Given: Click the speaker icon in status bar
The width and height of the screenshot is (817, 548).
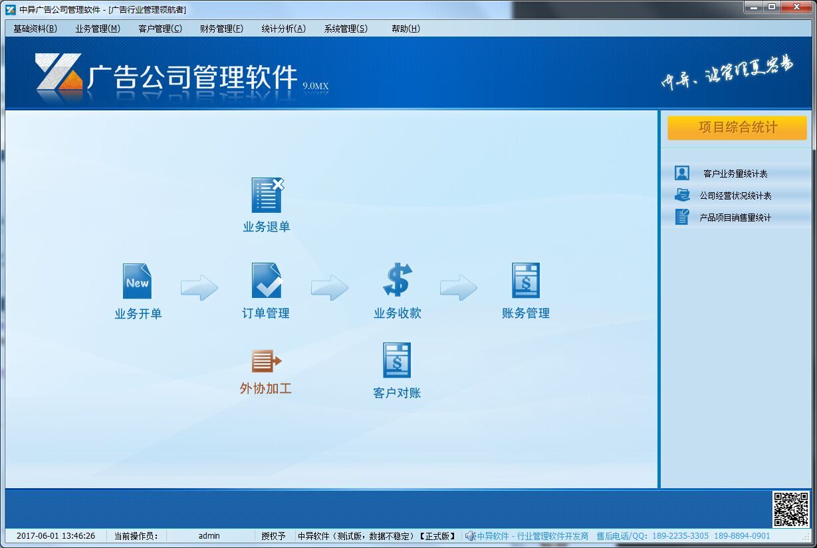Looking at the screenshot, I should 470,535.
